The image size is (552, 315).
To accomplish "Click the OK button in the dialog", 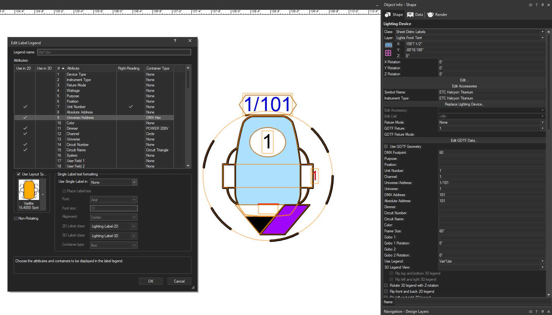I will [151, 281].
